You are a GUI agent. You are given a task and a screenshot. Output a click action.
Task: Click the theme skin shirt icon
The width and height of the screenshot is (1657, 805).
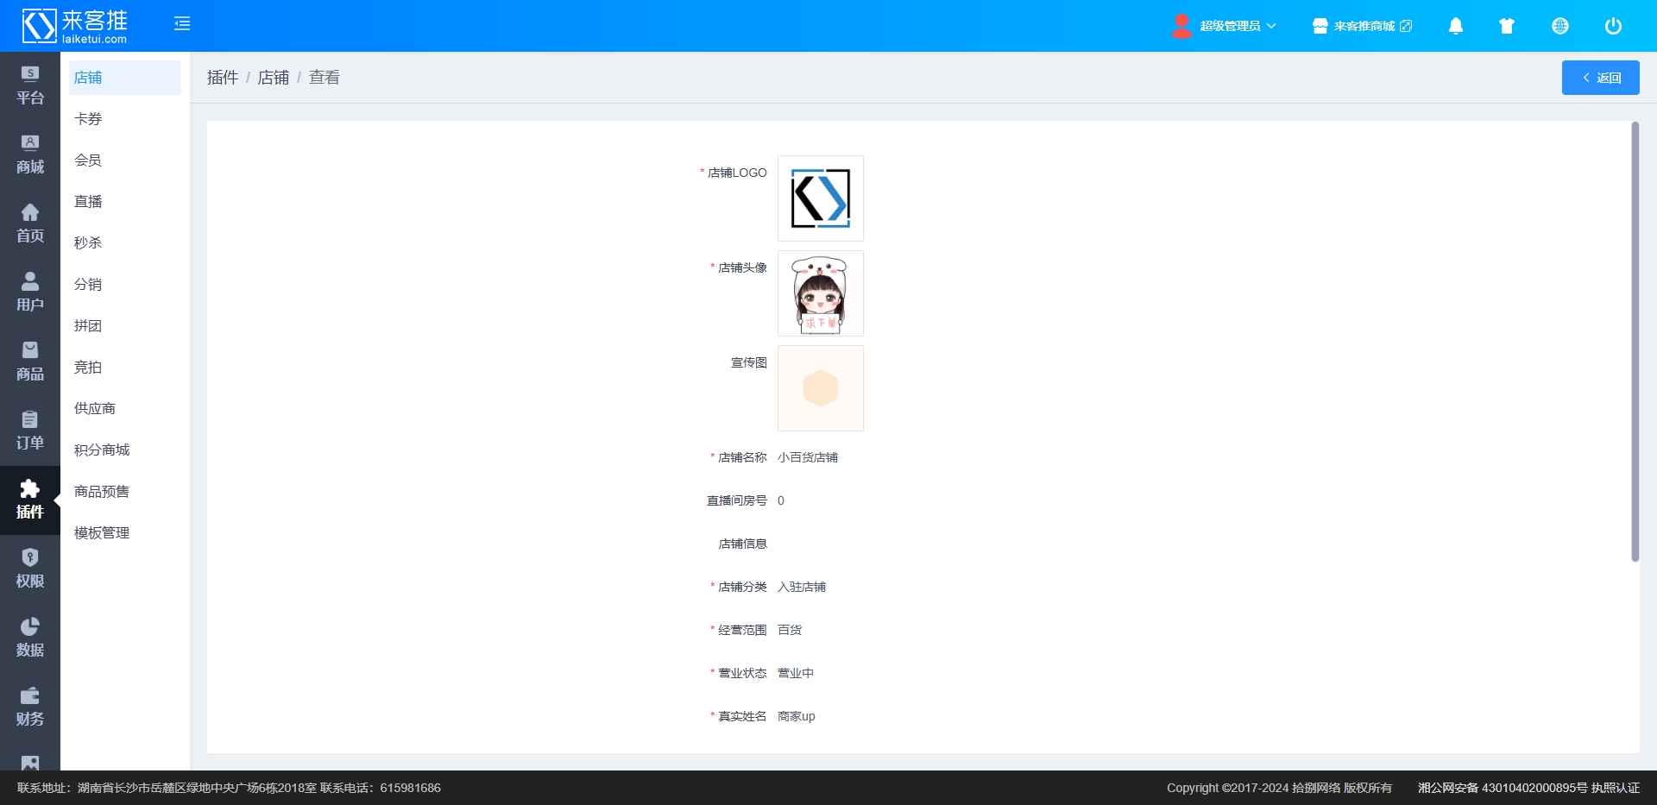1507,26
